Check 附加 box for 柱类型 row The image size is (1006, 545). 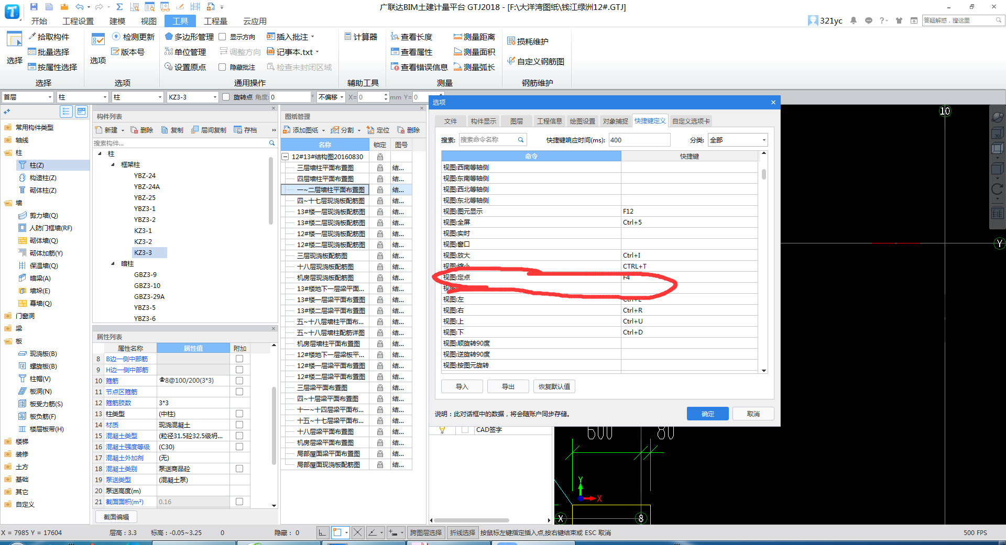[239, 414]
